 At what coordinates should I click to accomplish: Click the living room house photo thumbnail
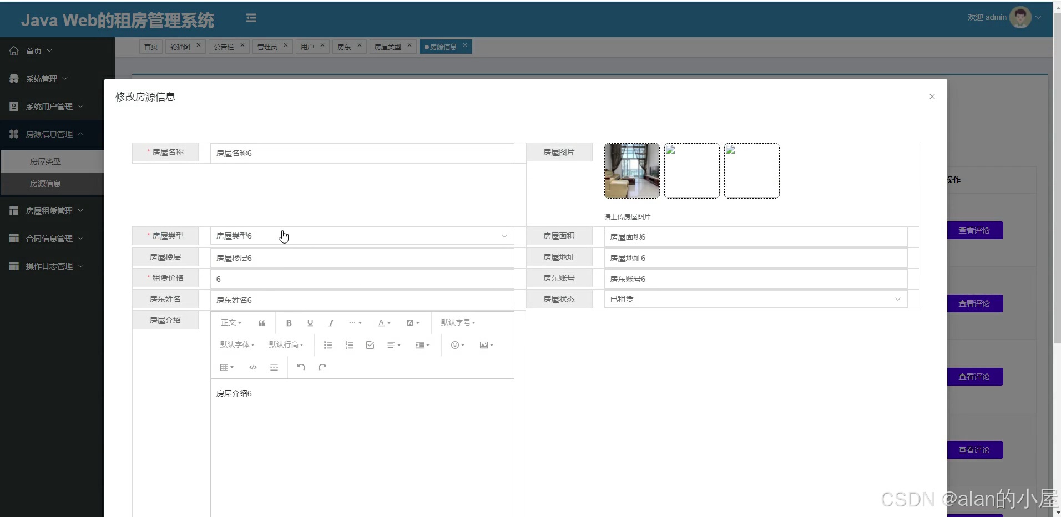pyautogui.click(x=632, y=171)
